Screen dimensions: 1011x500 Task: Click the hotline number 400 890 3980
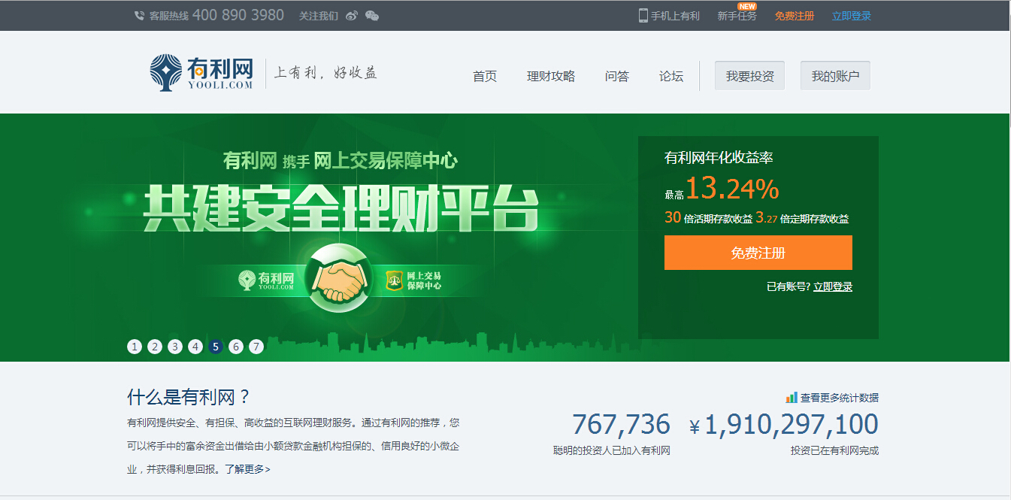(x=238, y=15)
